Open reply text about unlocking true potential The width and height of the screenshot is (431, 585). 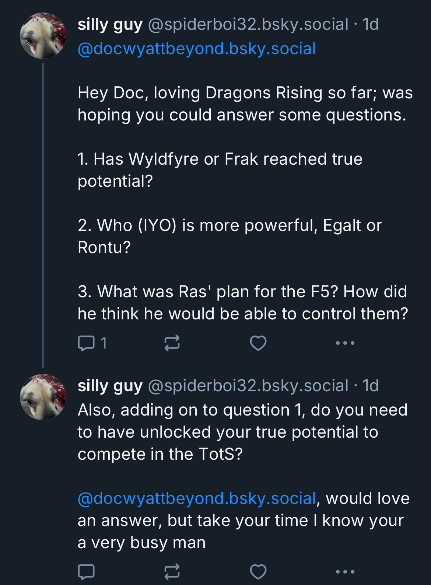coord(242,432)
